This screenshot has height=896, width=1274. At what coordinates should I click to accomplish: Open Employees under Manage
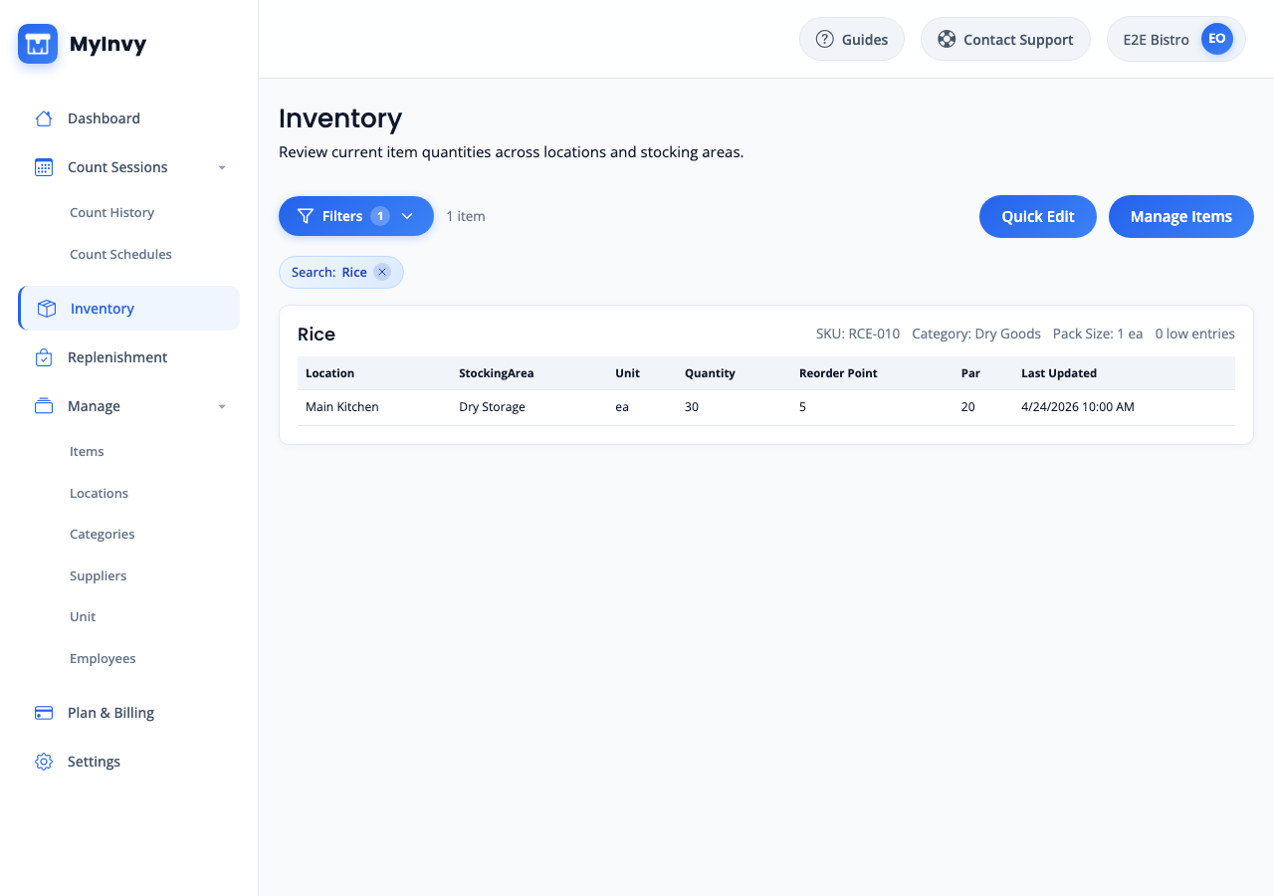(103, 658)
